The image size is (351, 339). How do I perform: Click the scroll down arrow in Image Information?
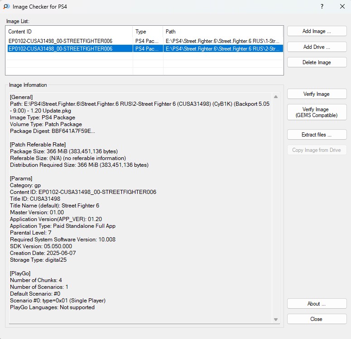(x=276, y=320)
